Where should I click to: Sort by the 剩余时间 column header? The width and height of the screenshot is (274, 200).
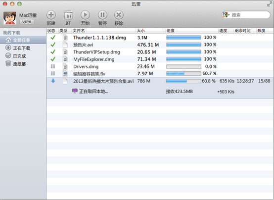click(x=242, y=31)
